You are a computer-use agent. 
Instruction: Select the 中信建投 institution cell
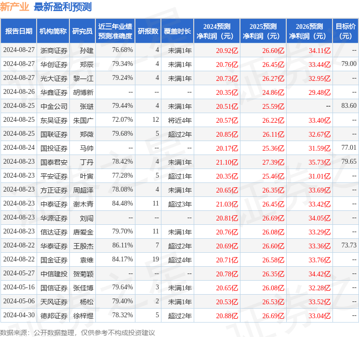coord(54,274)
